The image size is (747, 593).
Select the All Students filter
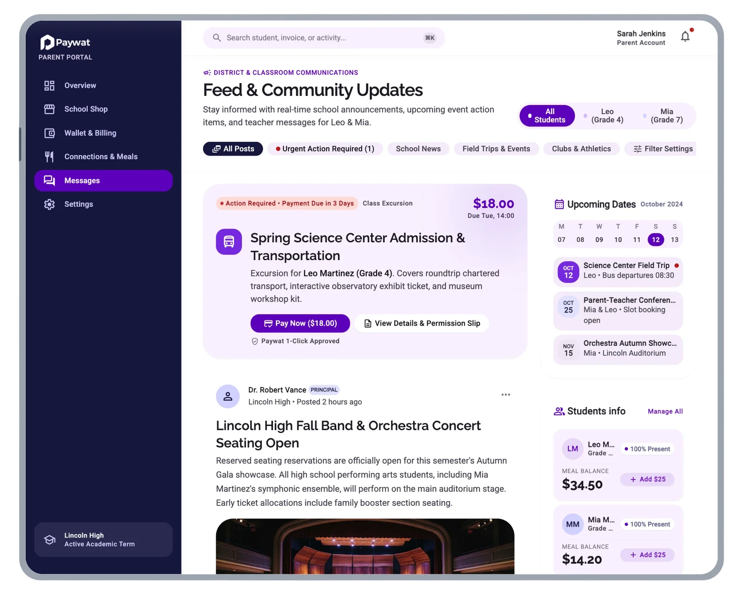pyautogui.click(x=547, y=116)
